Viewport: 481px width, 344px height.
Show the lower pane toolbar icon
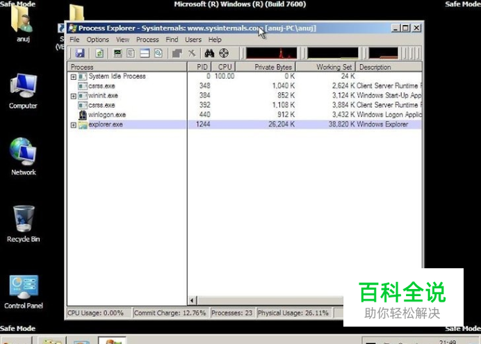[x=145, y=53]
